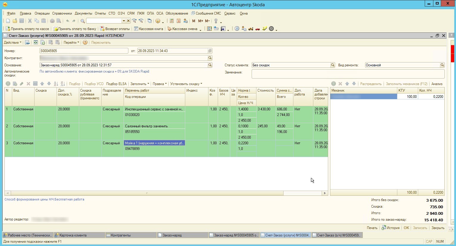Click into the Замечания text field
Viewport: 456px width, 246px height.
point(348,74)
